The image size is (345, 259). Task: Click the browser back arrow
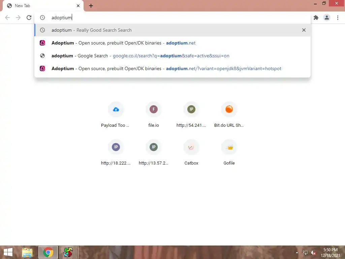7,18
